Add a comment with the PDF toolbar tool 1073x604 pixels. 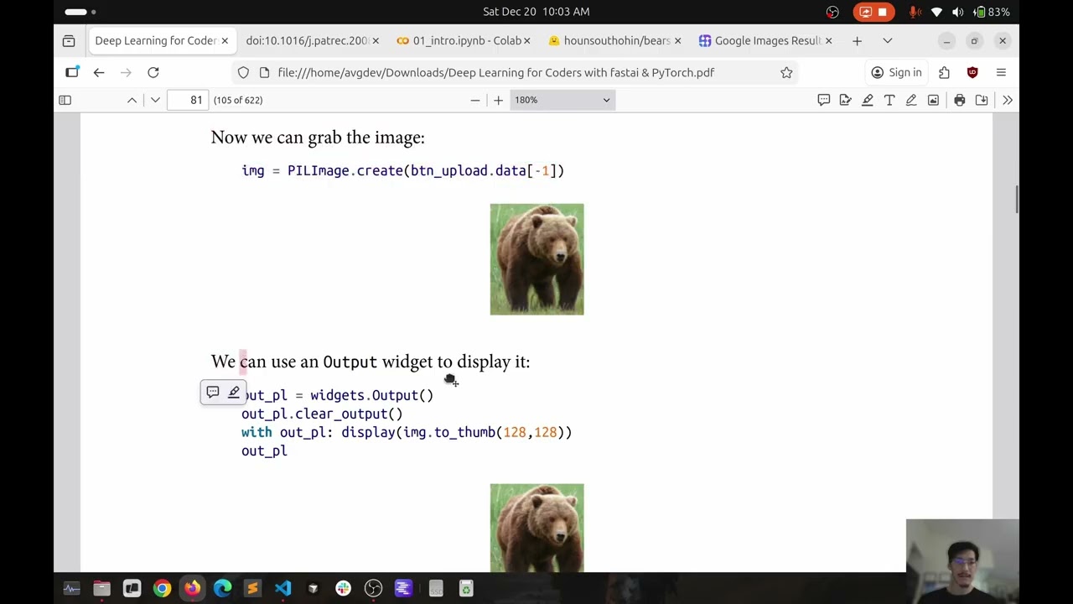[824, 100]
